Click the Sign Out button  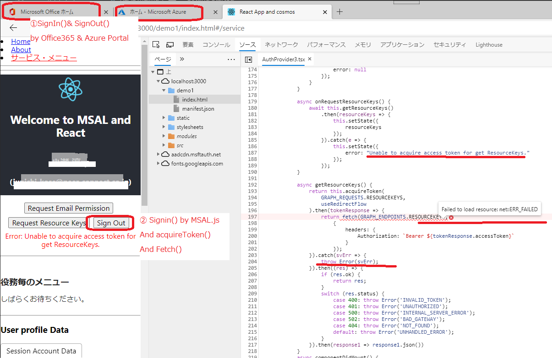(110, 223)
